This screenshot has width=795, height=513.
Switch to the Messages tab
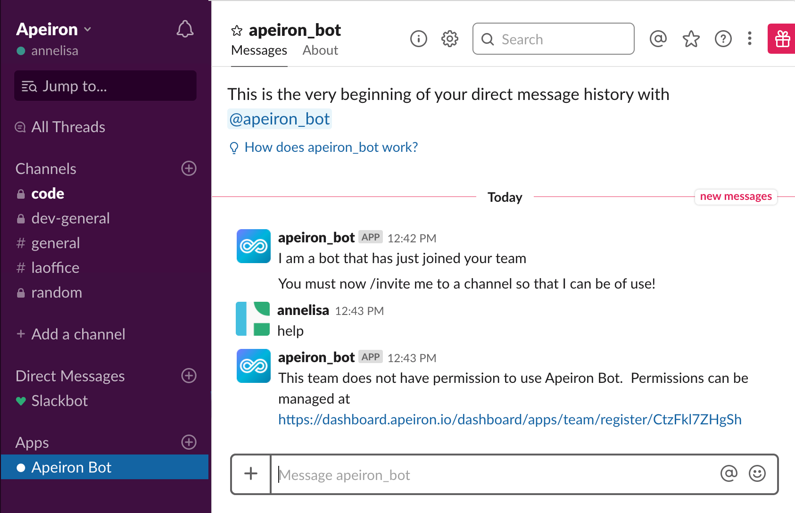[259, 50]
